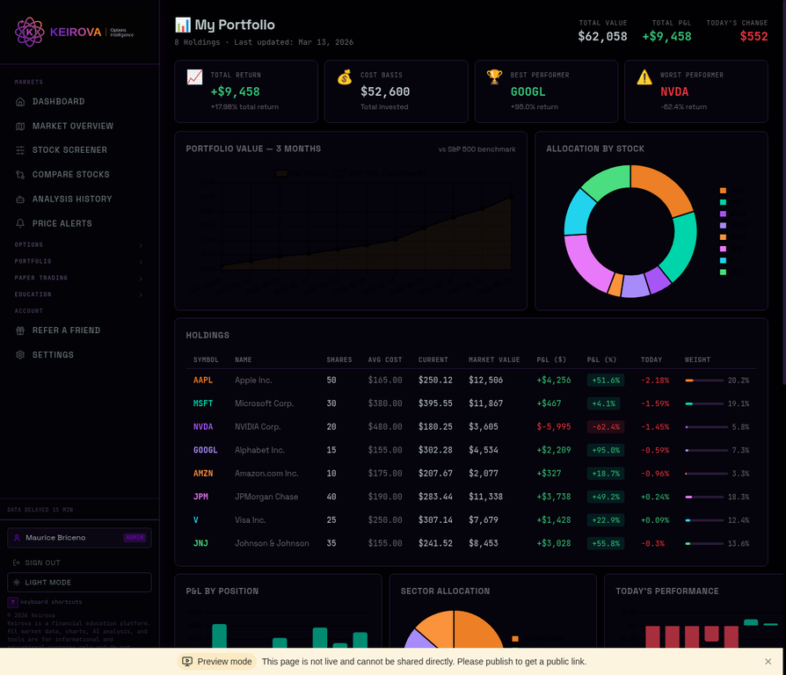This screenshot has width=786, height=675.
Task: Sort holdings by Market Value column header
Action: 494,359
